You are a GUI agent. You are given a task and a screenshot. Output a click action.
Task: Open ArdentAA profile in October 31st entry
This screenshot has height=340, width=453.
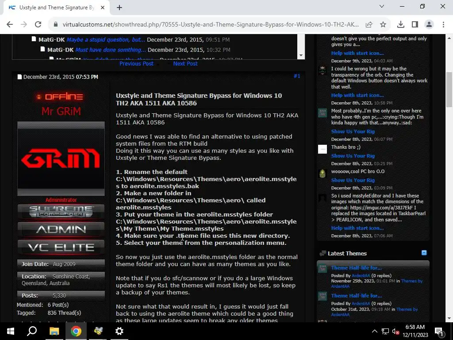click(361, 304)
